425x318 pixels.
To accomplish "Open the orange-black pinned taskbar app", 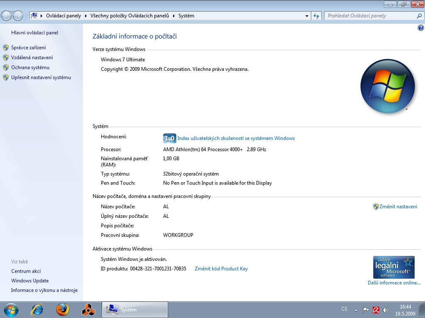I will click(88, 310).
